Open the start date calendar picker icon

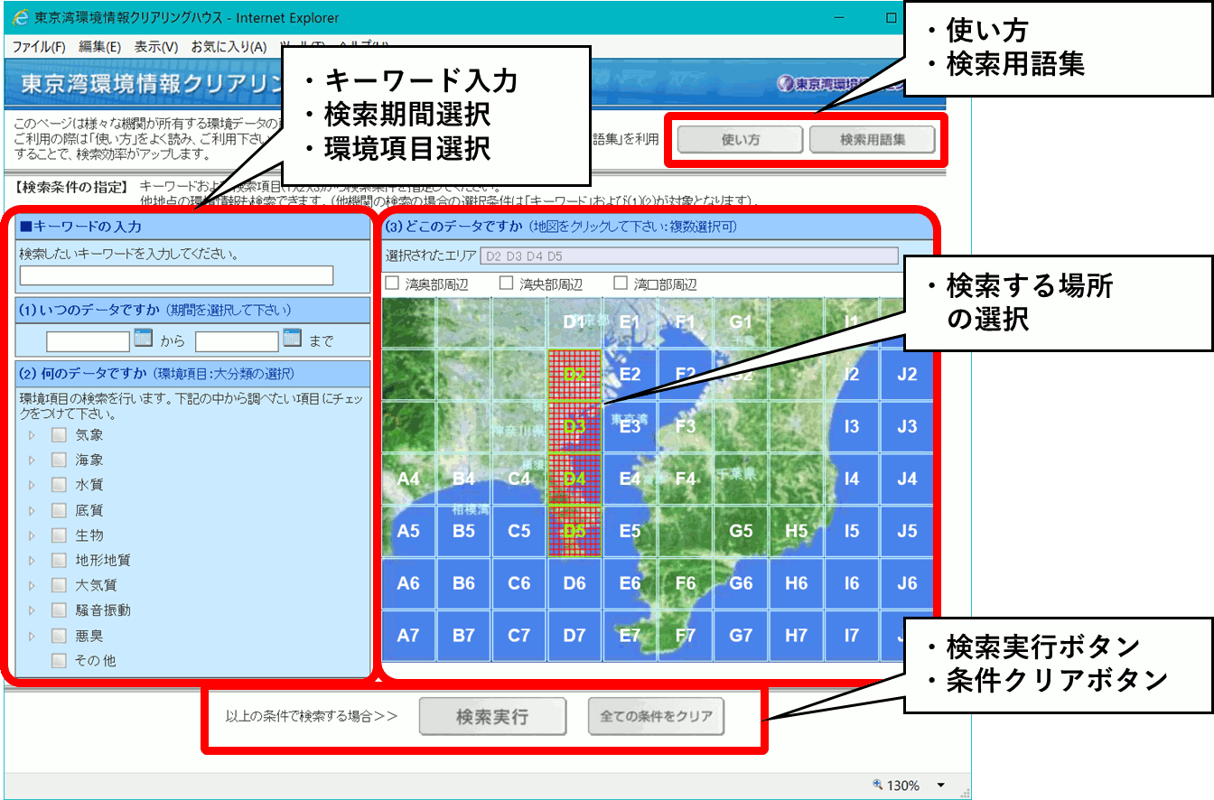click(x=144, y=340)
